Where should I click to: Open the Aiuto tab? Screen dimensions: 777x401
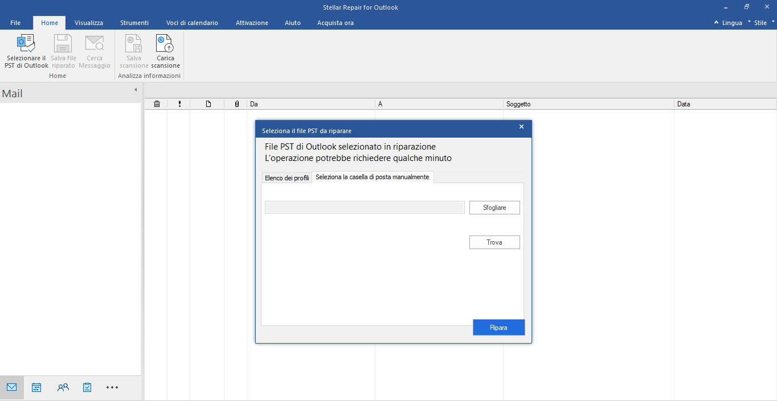coord(293,23)
